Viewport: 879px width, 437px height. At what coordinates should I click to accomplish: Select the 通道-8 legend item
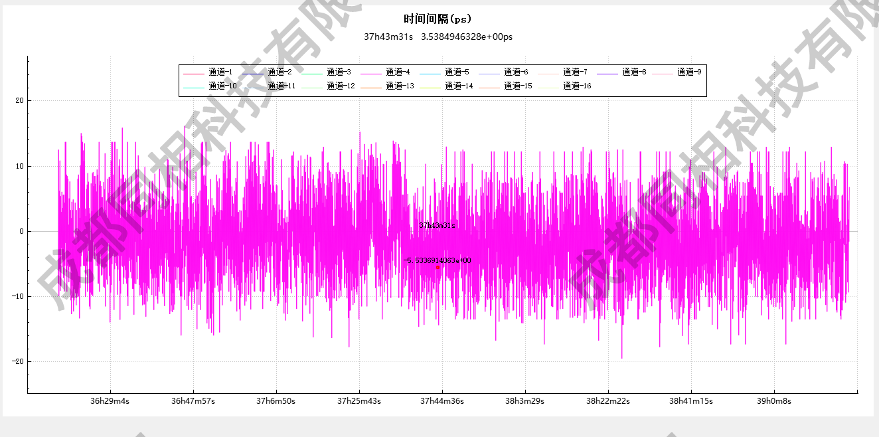point(633,72)
